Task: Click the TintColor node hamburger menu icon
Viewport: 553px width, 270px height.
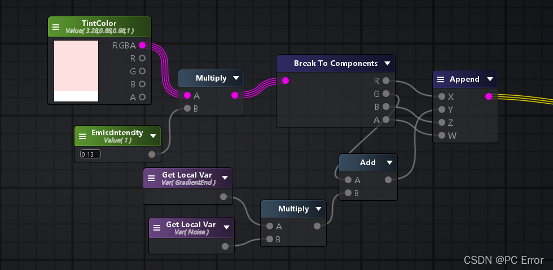Action: click(56, 27)
